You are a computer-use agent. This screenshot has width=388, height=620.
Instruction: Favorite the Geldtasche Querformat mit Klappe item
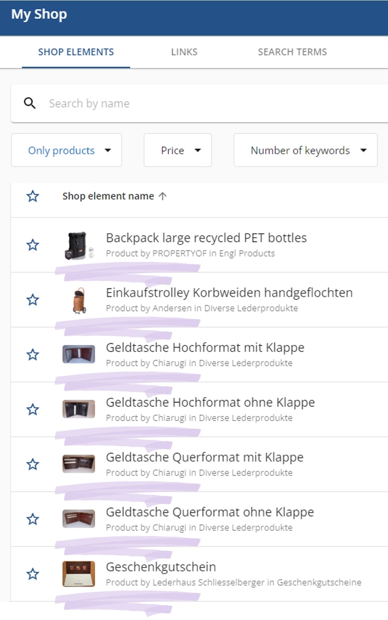[33, 465]
